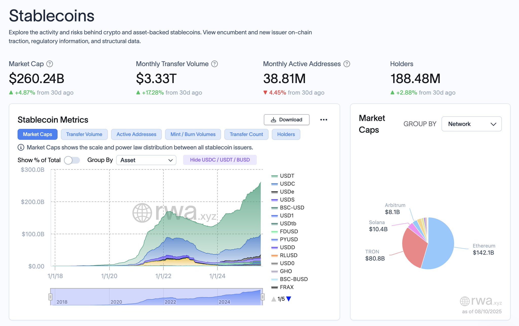Click the $3.33T transfer volume value
The height and width of the screenshot is (326, 519).
[x=156, y=79]
